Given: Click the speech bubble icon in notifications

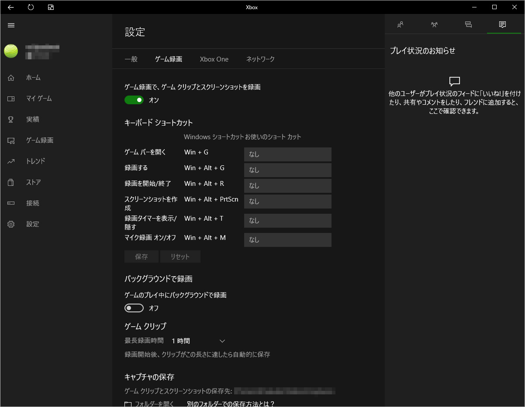Looking at the screenshot, I should [x=455, y=81].
